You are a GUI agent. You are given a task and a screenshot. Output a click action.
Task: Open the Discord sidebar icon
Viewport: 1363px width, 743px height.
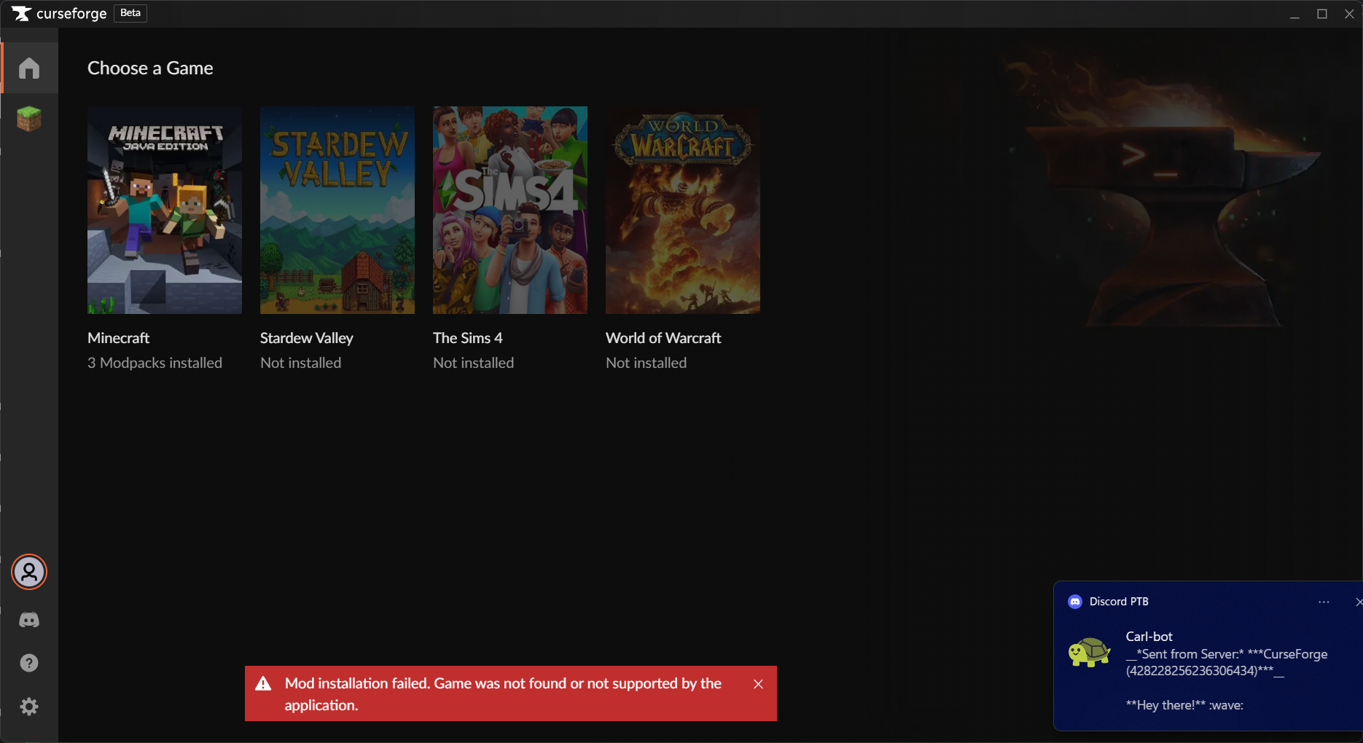[29, 620]
